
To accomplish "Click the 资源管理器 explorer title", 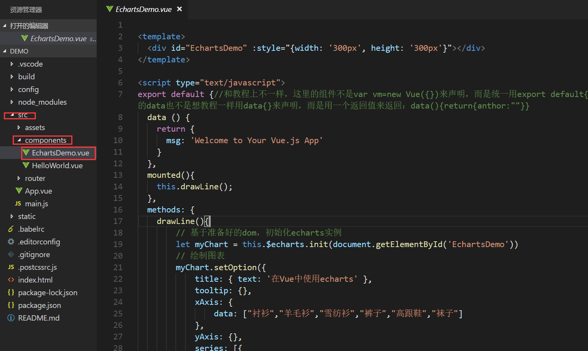I will tap(26, 10).
